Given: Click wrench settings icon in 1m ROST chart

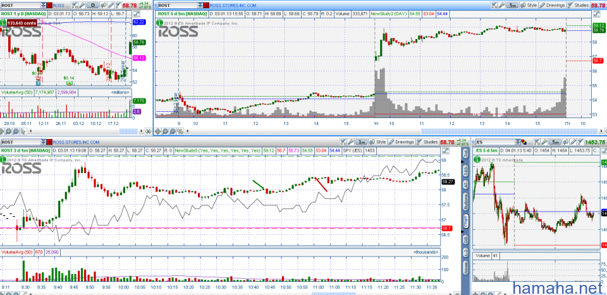Looking at the screenshot, I should (x=350, y=142).
